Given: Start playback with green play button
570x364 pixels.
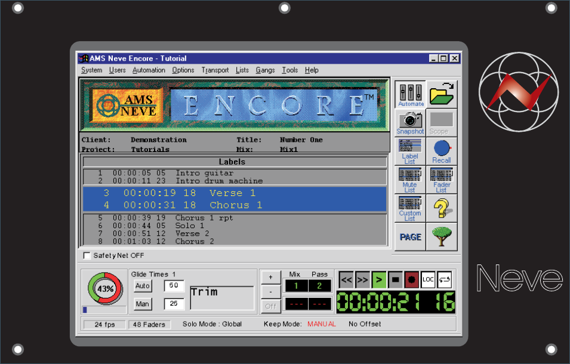Looking at the screenshot, I should click(379, 280).
